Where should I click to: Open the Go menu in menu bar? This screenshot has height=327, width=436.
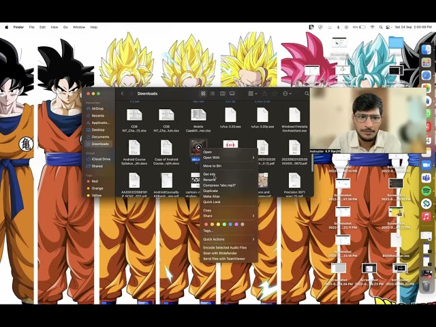point(65,27)
